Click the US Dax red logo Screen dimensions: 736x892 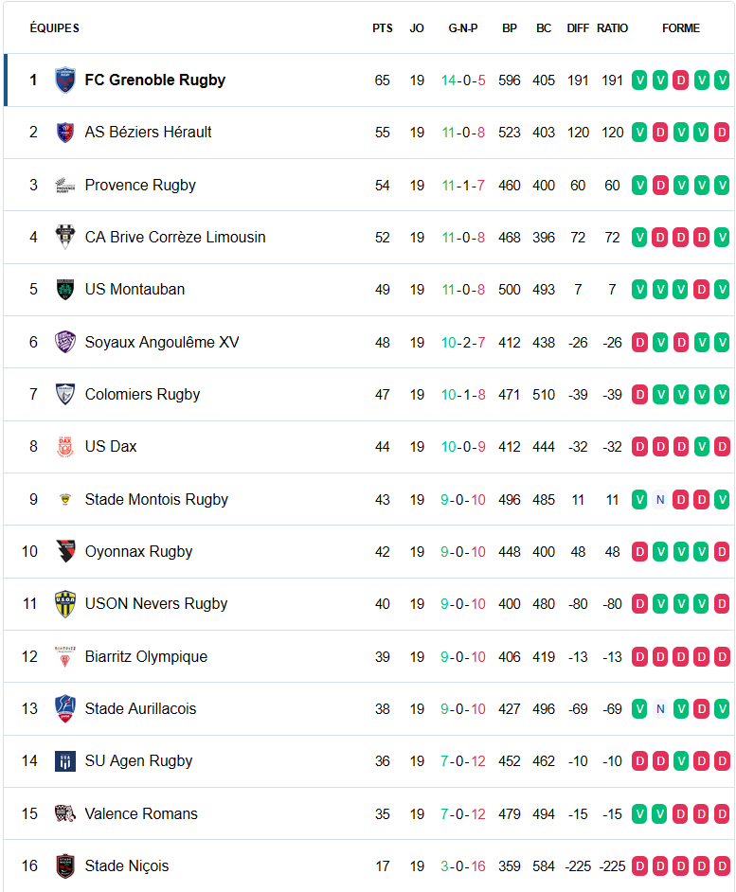[65, 447]
